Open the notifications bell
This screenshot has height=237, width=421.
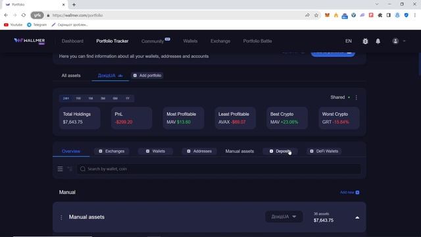tap(378, 41)
